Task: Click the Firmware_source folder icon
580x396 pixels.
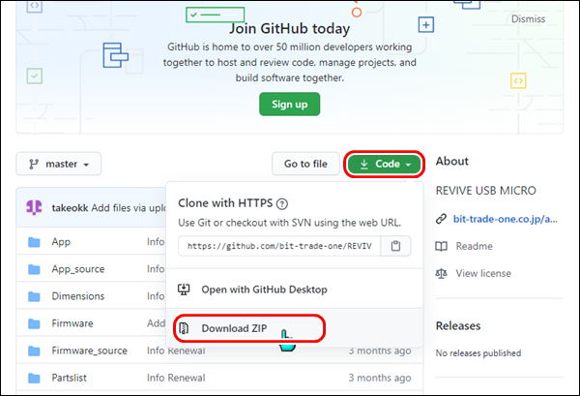Action: click(x=34, y=350)
